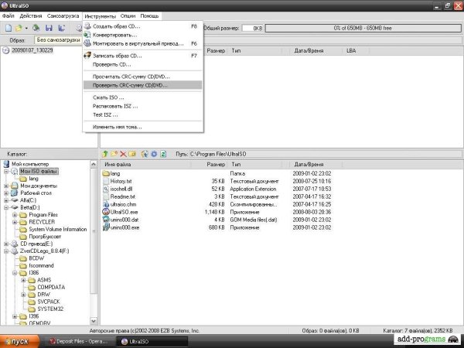The image size is (464, 348).
Task: Click the blue gear settings icon
Action: coord(154,154)
